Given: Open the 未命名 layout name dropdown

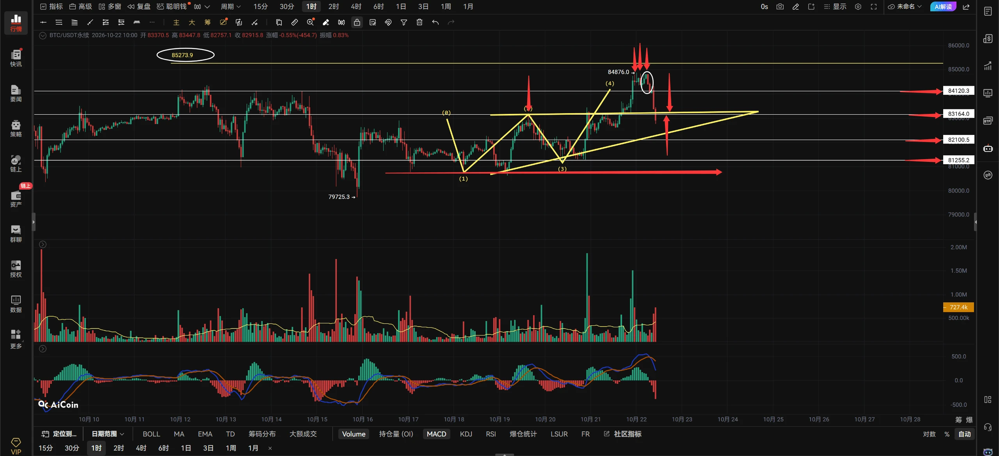Looking at the screenshot, I should [905, 7].
